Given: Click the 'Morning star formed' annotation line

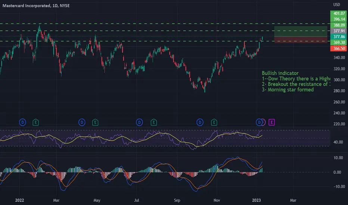Looking at the screenshot, I should (x=288, y=89).
